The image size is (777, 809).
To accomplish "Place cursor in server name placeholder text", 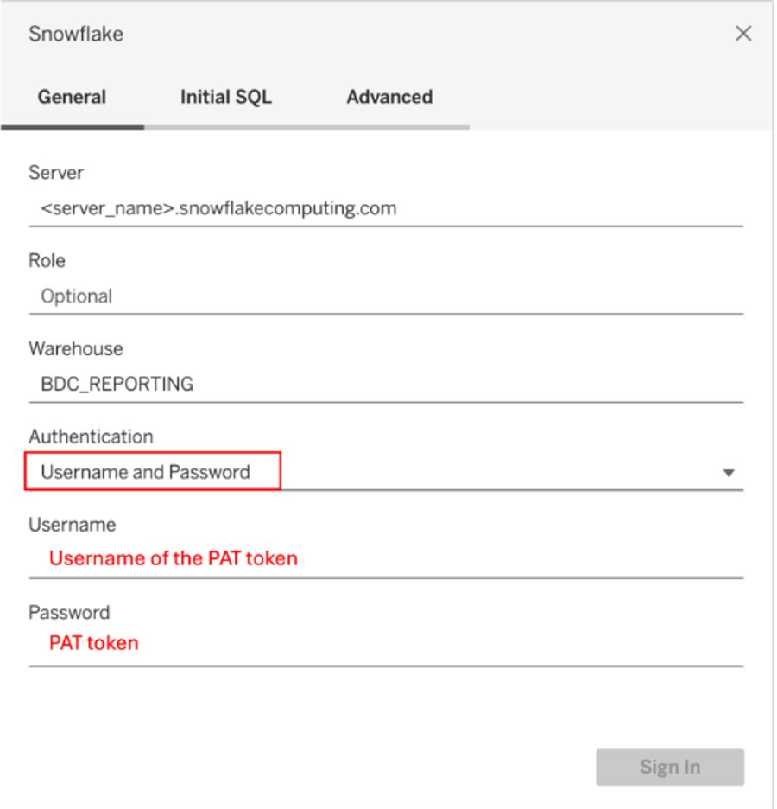I will coord(218,208).
